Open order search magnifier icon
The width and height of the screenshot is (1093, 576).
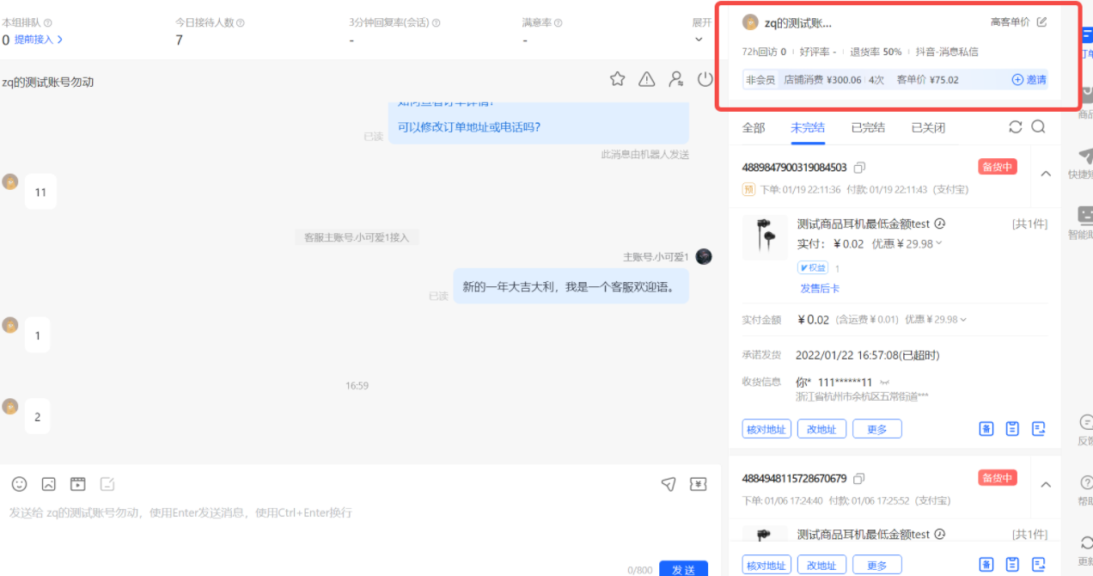tap(1038, 127)
